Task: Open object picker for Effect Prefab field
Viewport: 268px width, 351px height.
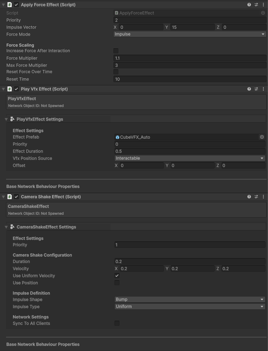Action: 262,137
